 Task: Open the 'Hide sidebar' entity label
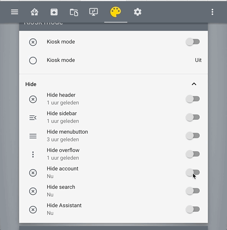pos(62,113)
